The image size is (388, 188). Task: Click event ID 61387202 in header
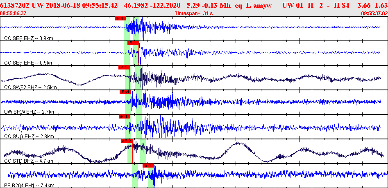(15, 6)
